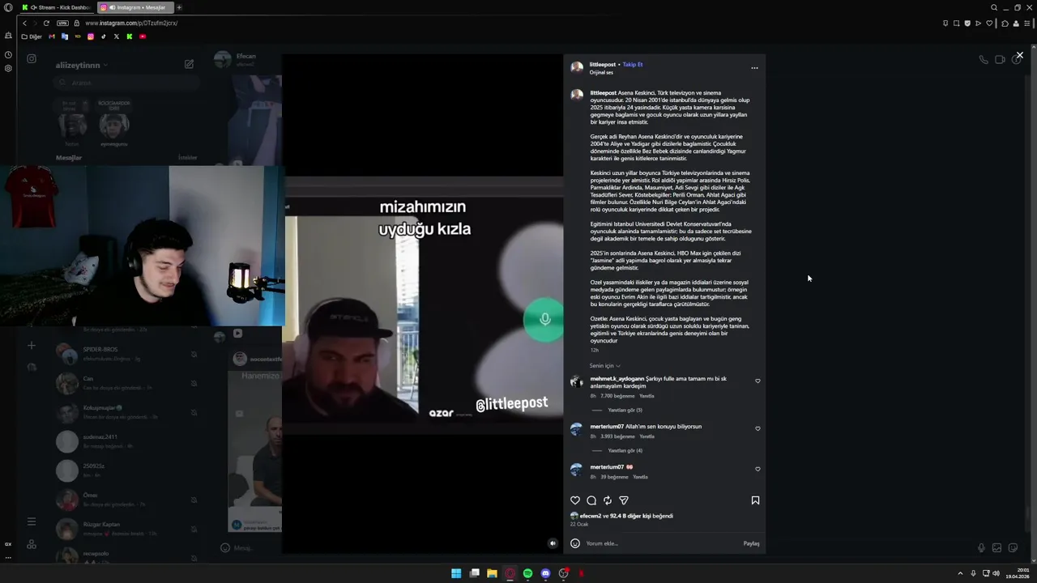Open the Kick bookmark icon
Image resolution: width=1037 pixels, height=583 pixels.
[x=129, y=36]
